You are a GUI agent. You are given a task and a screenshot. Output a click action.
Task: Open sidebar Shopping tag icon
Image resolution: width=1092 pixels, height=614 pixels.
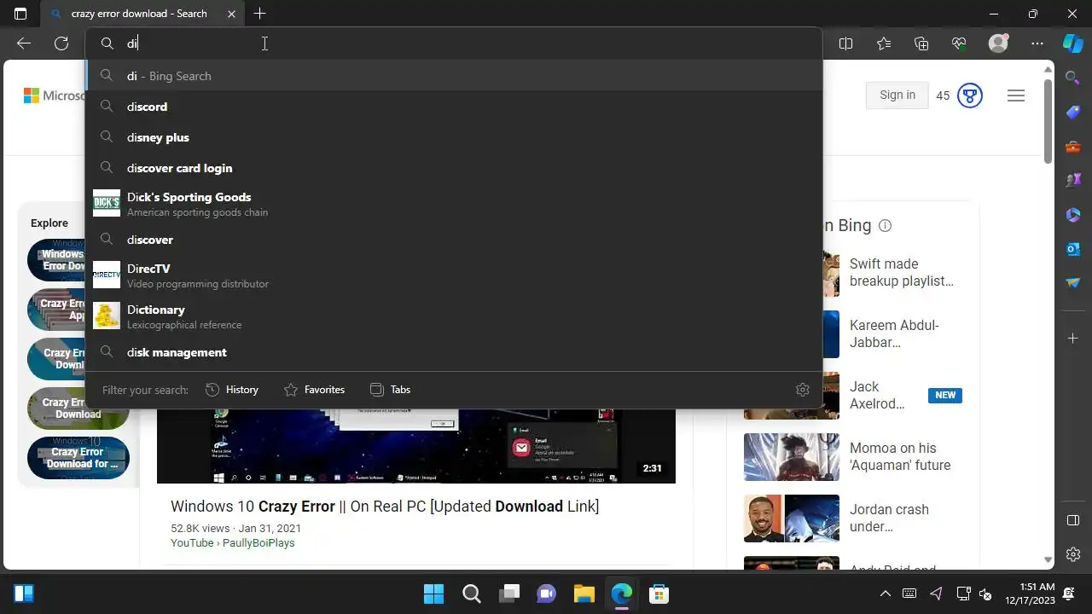pos(1073,113)
